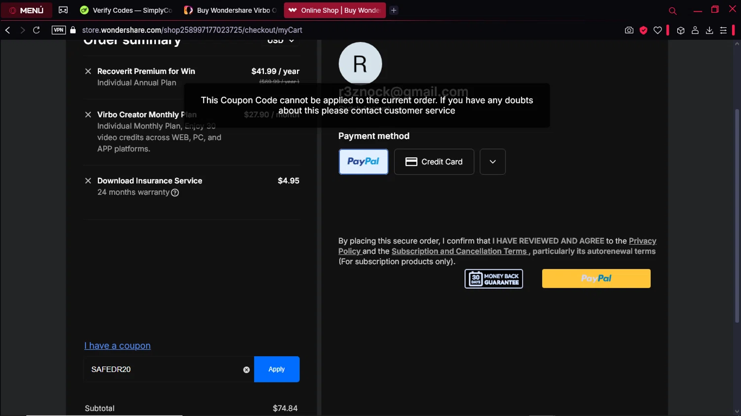Image resolution: width=741 pixels, height=416 pixels.
Task: Take a snapshot with camera icon
Action: click(x=629, y=30)
